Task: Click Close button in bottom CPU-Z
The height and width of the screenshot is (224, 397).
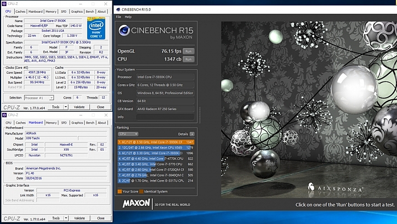Action: tap(101, 218)
